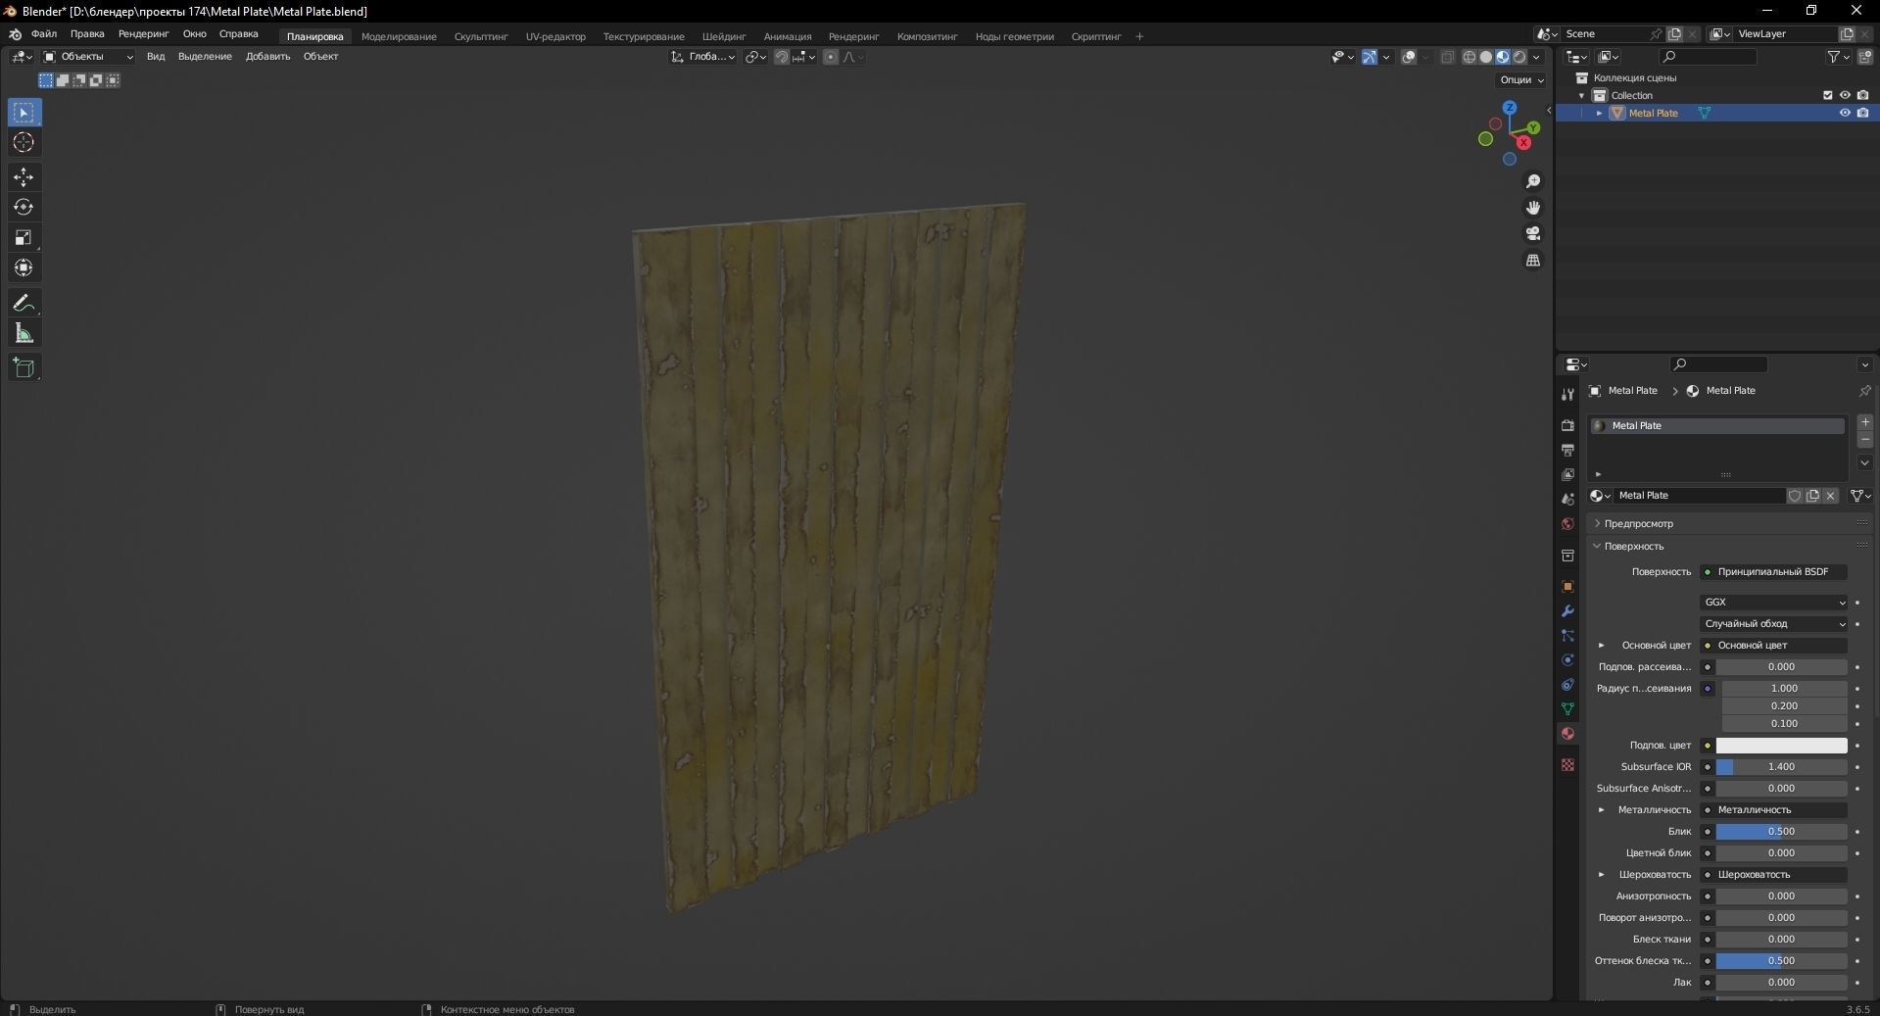
Task: Pick the Rotate tool
Action: tap(24, 207)
